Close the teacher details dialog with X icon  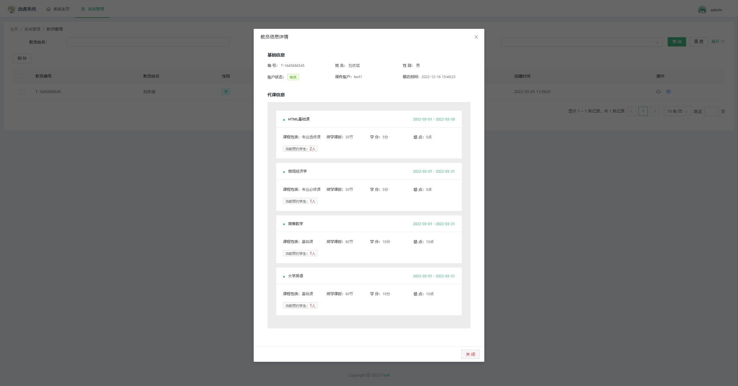[x=476, y=37]
